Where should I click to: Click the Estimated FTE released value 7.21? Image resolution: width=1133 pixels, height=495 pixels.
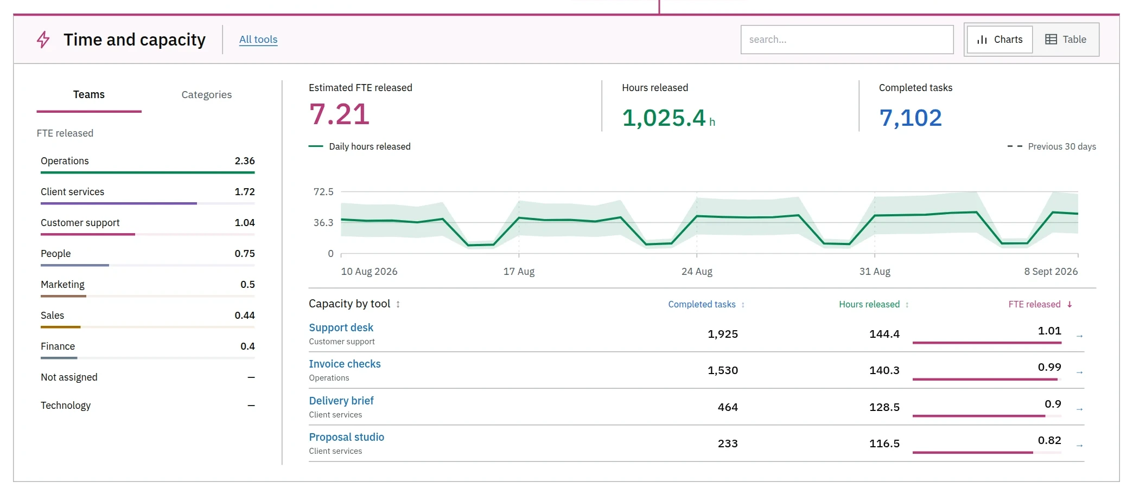[x=339, y=115]
